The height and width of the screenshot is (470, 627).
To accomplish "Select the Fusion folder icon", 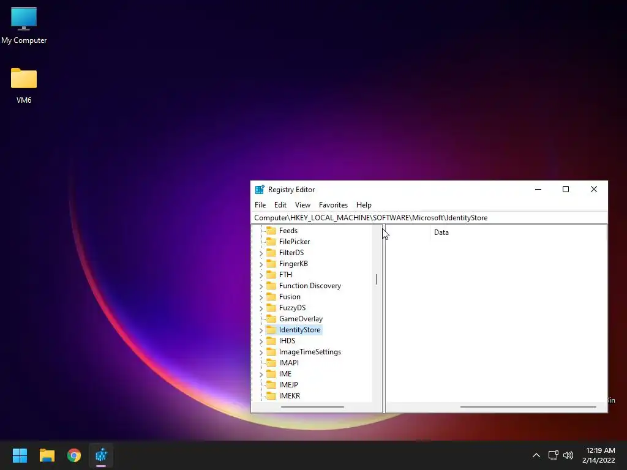I will 271,297.
